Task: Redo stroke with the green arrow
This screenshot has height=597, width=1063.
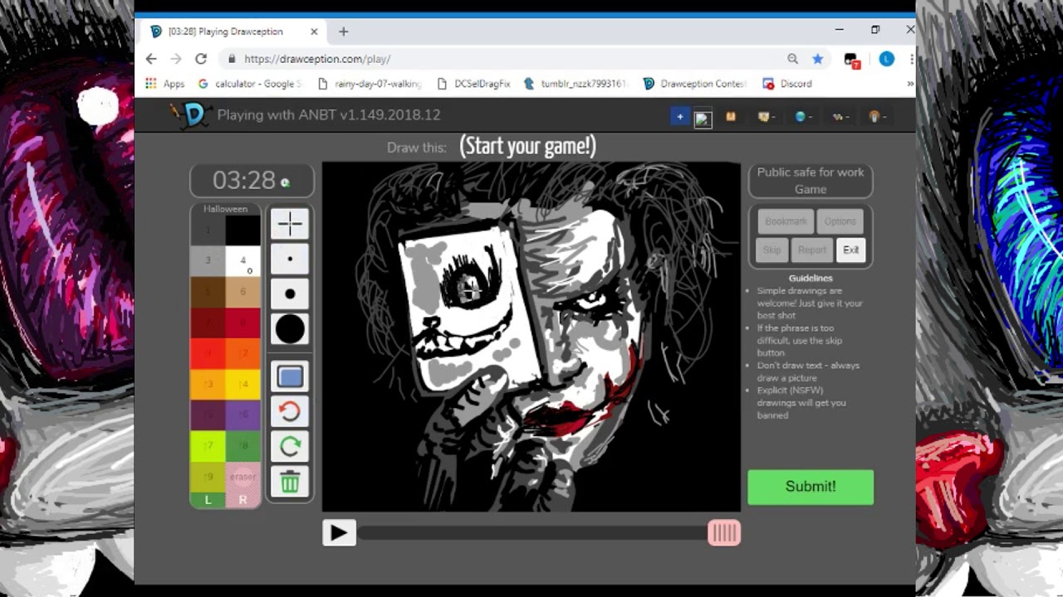Action: (290, 447)
